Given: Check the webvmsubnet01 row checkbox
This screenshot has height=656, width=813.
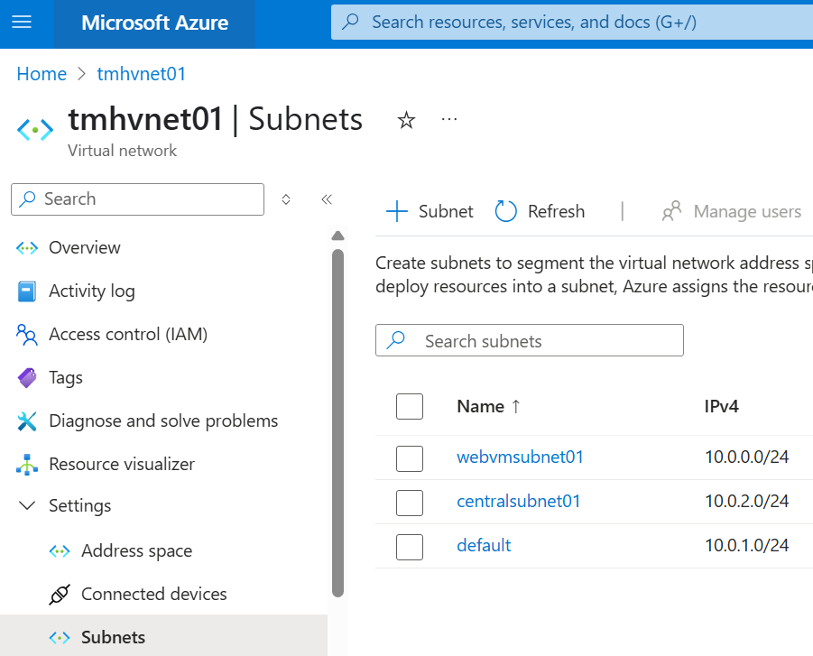Looking at the screenshot, I should [410, 457].
